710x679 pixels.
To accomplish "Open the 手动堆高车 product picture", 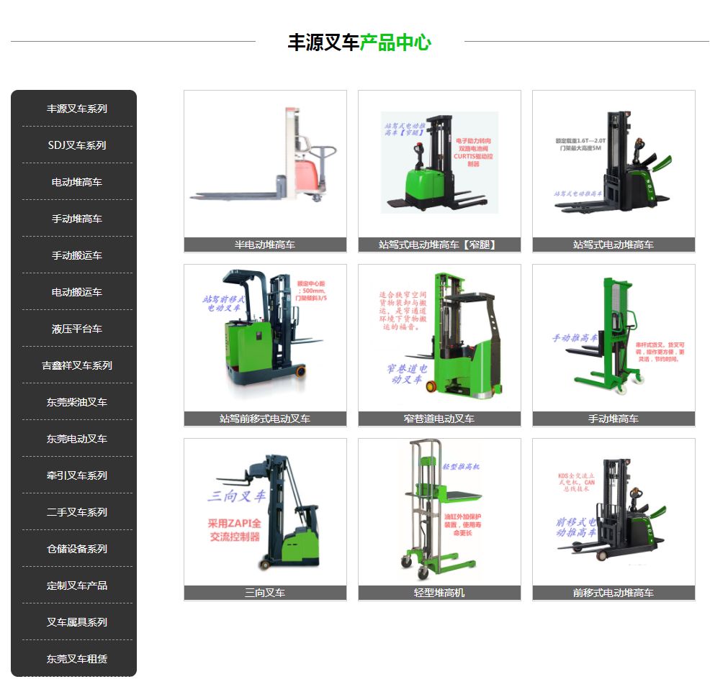I will [614, 338].
